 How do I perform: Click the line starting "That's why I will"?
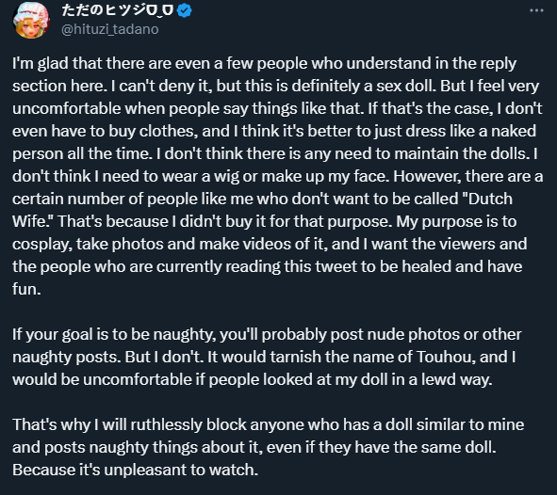[x=269, y=424]
